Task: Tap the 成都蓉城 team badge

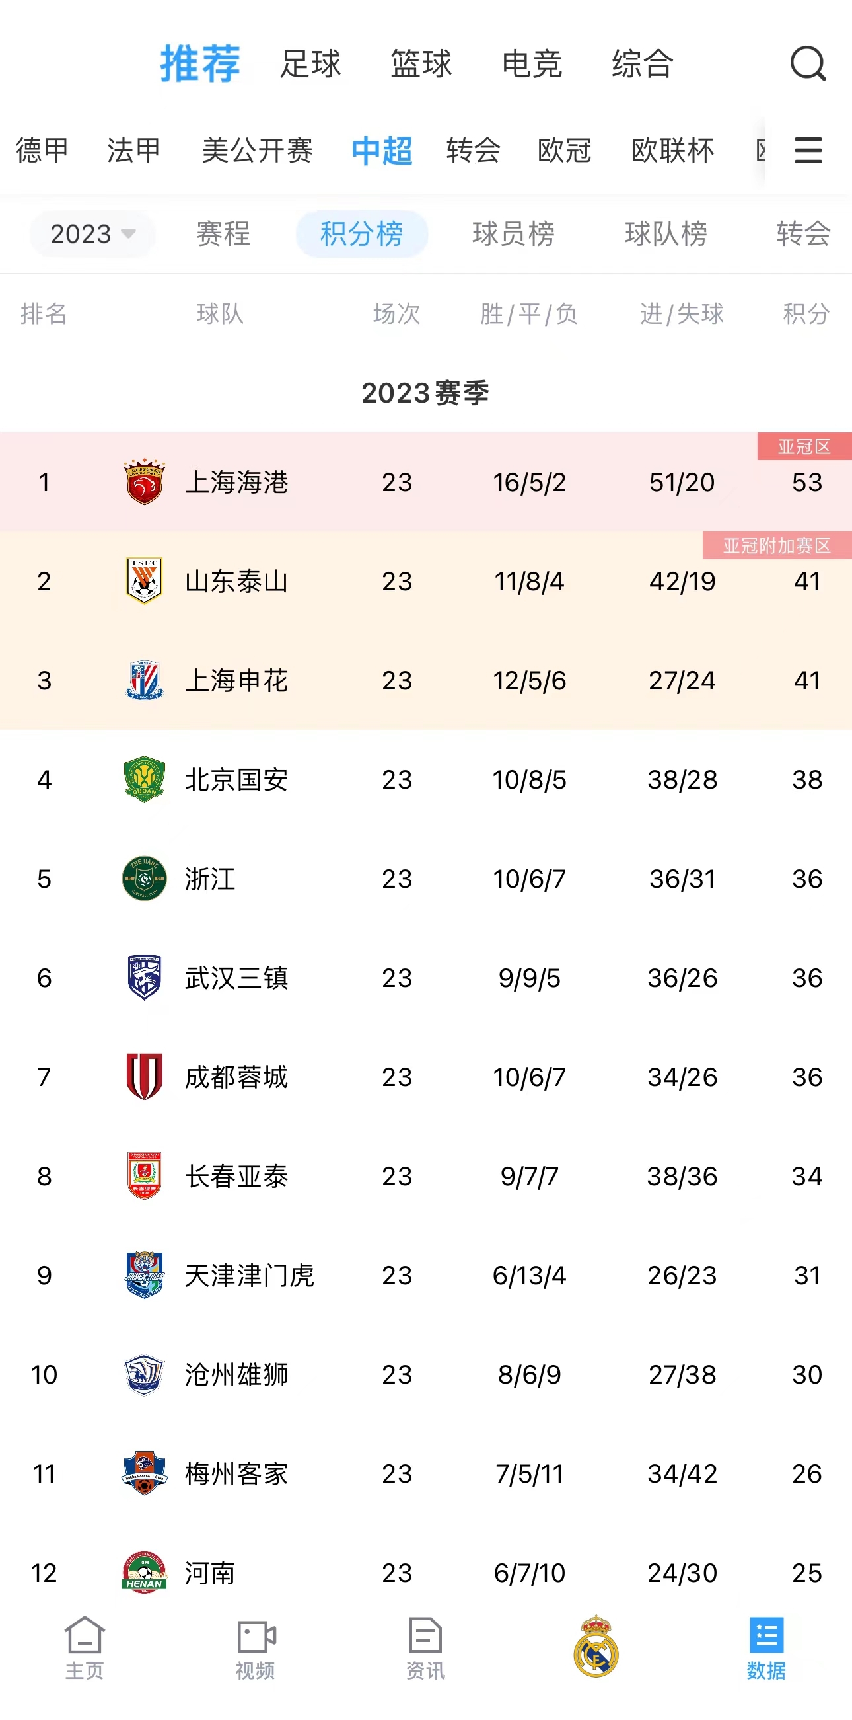Action: pos(144,1076)
